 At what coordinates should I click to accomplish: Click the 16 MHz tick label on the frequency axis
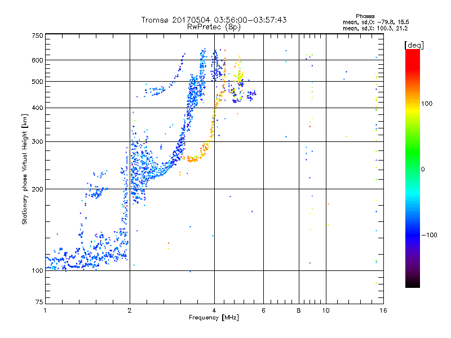click(x=382, y=310)
